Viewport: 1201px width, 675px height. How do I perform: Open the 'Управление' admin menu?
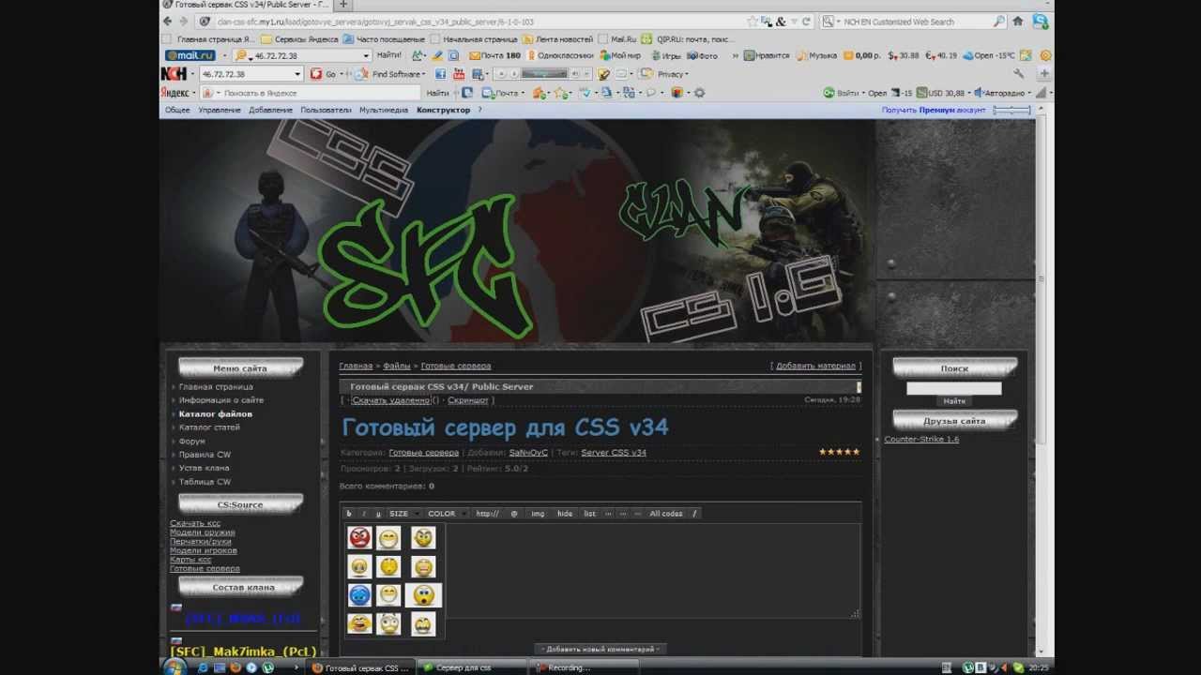click(x=220, y=110)
